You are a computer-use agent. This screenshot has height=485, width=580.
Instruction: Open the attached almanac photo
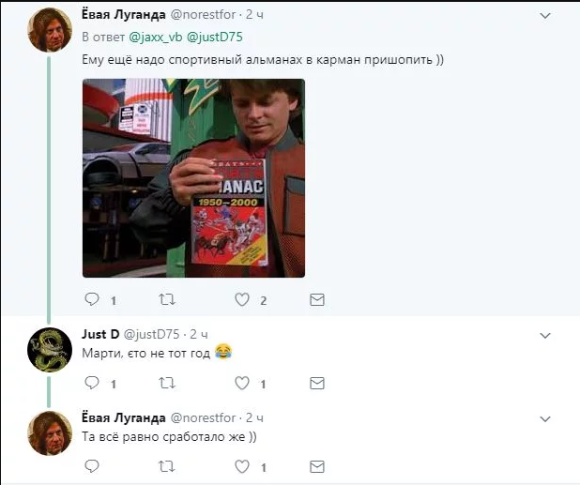pyautogui.click(x=193, y=178)
